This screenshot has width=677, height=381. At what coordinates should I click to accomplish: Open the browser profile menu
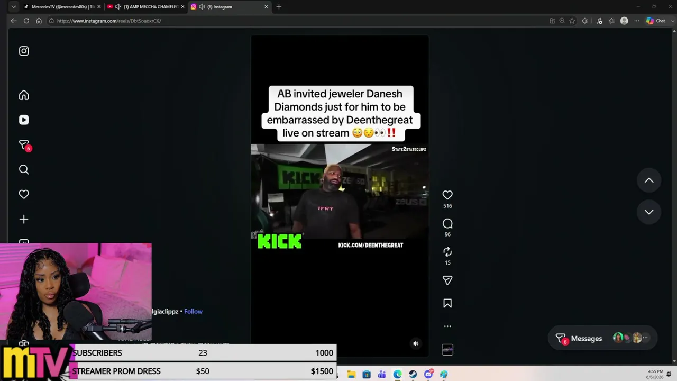(624, 21)
